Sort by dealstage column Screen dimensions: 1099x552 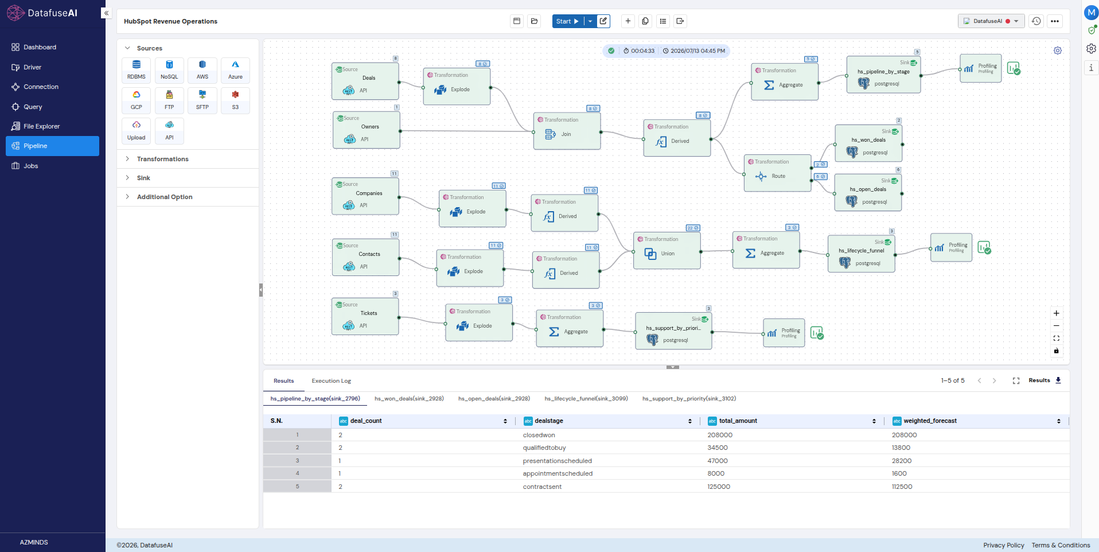(x=690, y=421)
